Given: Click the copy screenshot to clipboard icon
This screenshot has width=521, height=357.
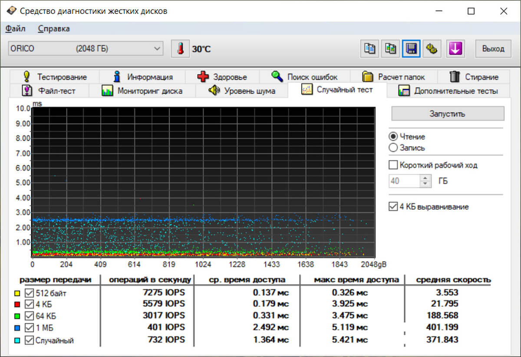Looking at the screenshot, I should 390,49.
